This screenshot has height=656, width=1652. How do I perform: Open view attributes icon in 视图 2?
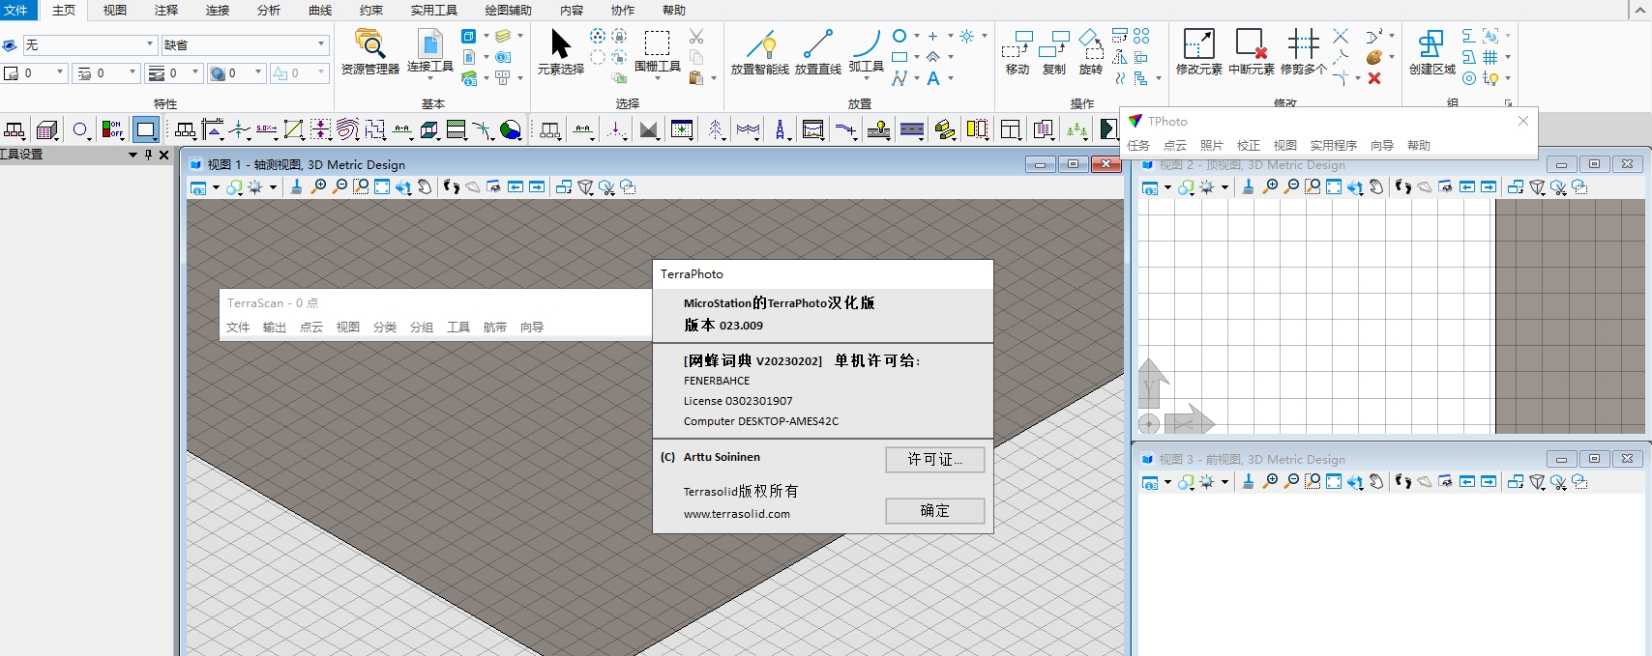[1150, 187]
